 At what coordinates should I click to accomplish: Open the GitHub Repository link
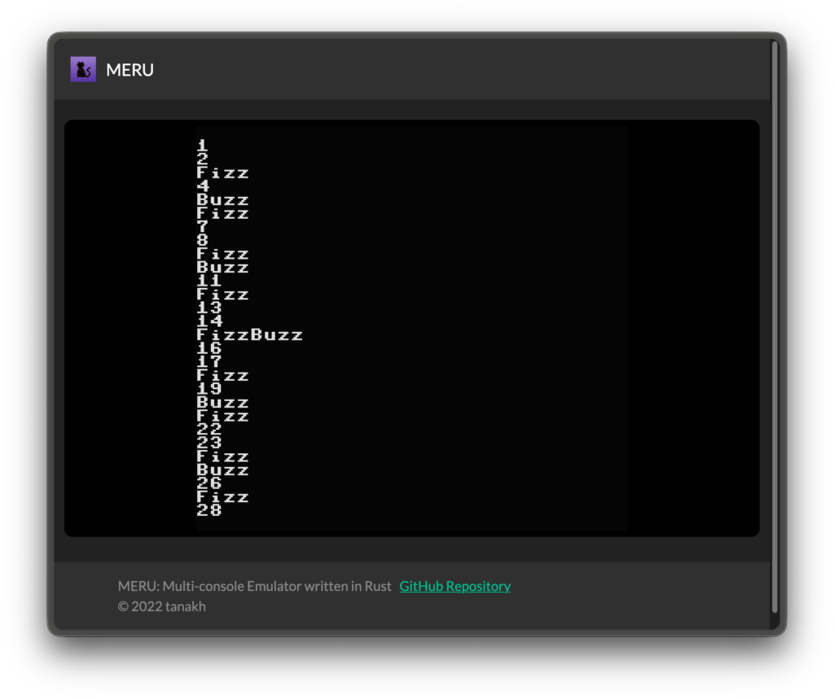(454, 586)
